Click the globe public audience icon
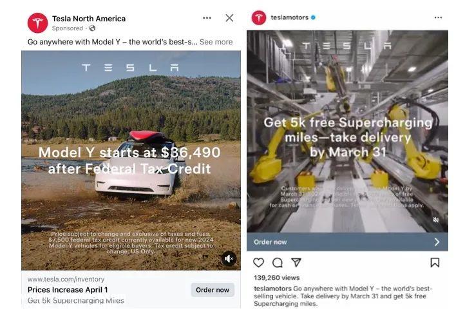The image size is (474, 315). (92, 28)
